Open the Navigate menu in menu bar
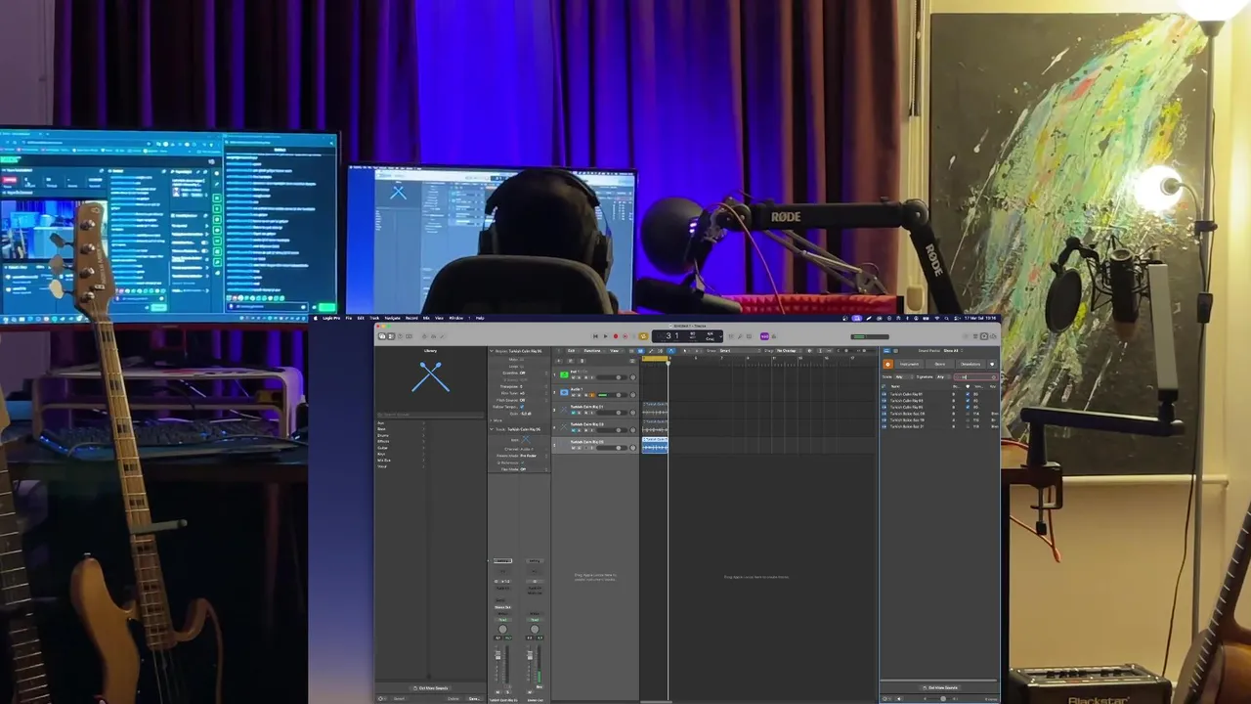Screen dimensions: 1251x704 coord(393,318)
